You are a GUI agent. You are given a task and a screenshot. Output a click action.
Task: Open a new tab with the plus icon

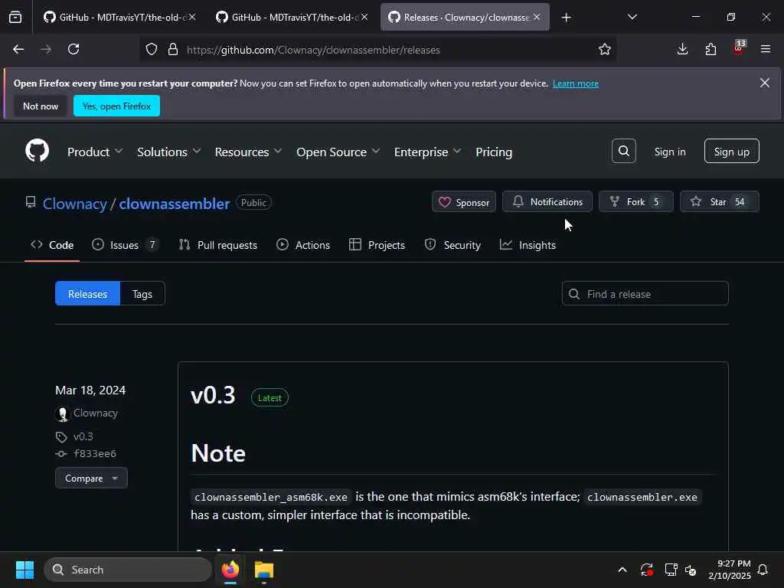566,18
